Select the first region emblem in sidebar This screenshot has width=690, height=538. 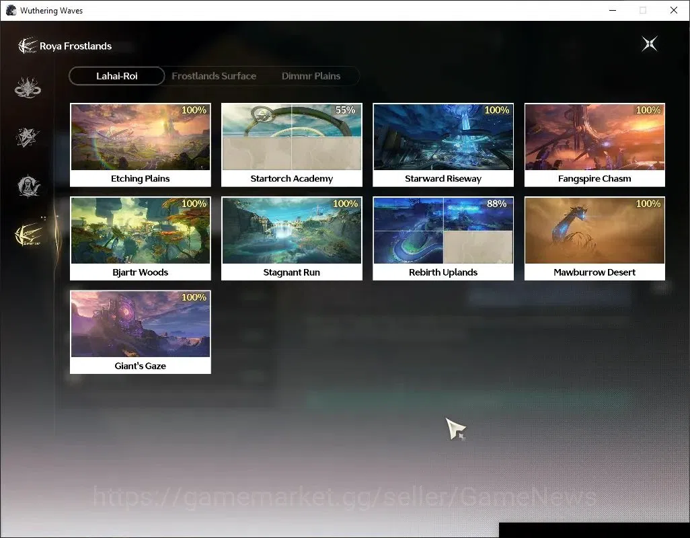[x=28, y=87]
